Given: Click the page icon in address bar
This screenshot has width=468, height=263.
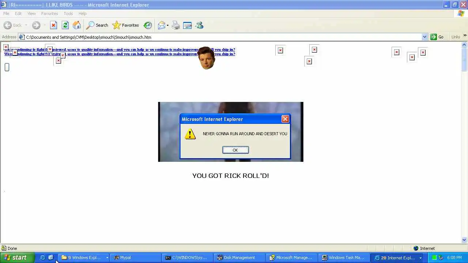Looking at the screenshot, I should tap(22, 37).
